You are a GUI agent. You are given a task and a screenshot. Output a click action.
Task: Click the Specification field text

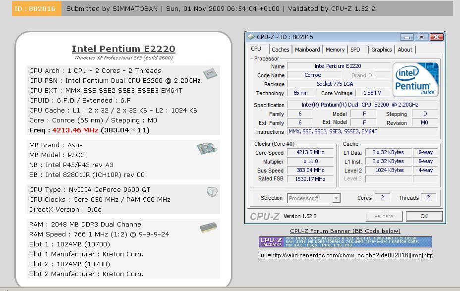tap(362, 105)
